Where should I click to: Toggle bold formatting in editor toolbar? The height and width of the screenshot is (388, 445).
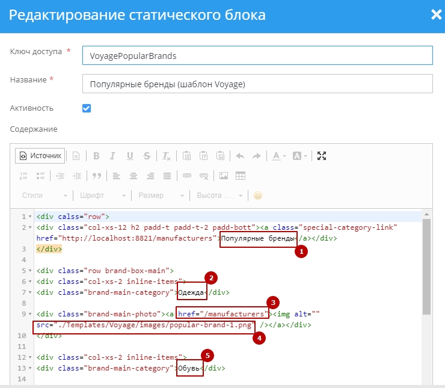tap(96, 156)
